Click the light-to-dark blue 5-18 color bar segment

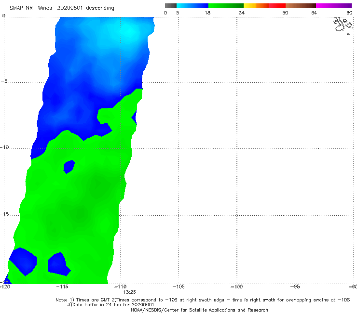click(192, 6)
